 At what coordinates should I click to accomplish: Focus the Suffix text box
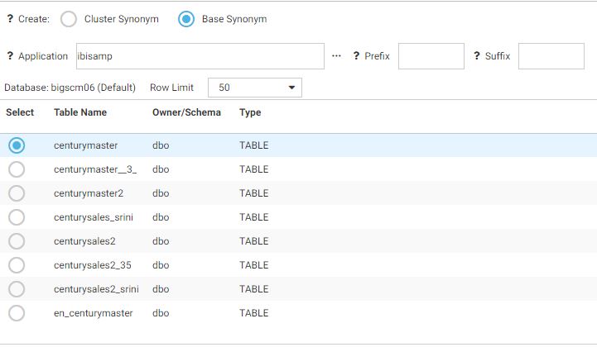(x=551, y=56)
